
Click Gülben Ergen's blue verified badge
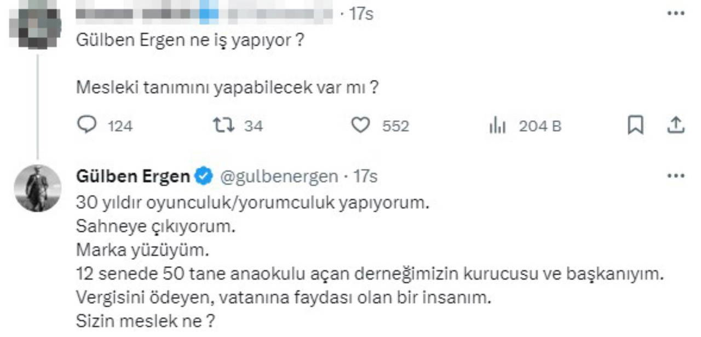point(204,176)
